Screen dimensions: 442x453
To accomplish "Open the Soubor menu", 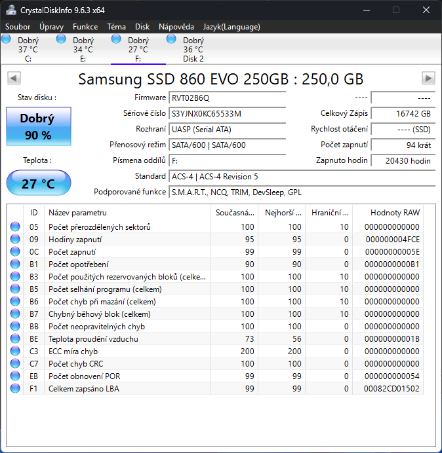I will pyautogui.click(x=18, y=27).
